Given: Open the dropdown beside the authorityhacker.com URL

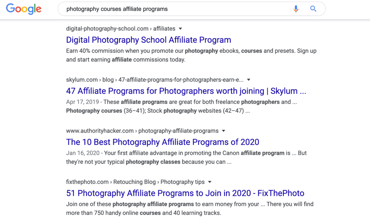Looking at the screenshot, I should click(x=223, y=131).
